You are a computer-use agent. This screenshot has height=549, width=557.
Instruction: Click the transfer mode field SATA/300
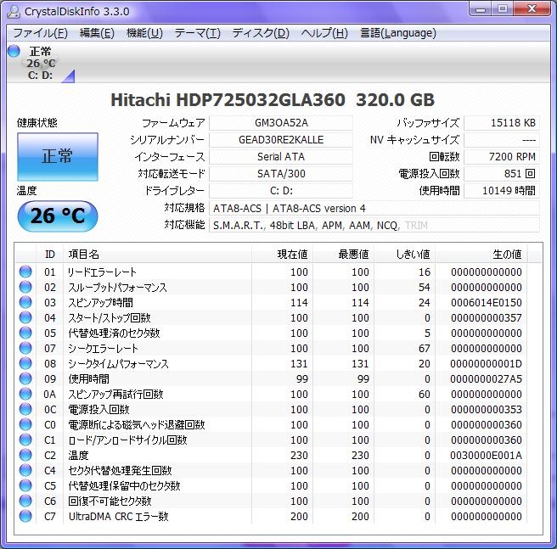[281, 174]
